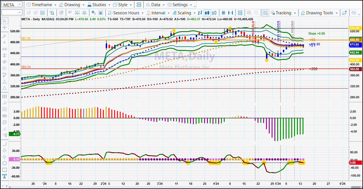
Task: Click the Slope =0.86 label
Action: click(316, 33)
